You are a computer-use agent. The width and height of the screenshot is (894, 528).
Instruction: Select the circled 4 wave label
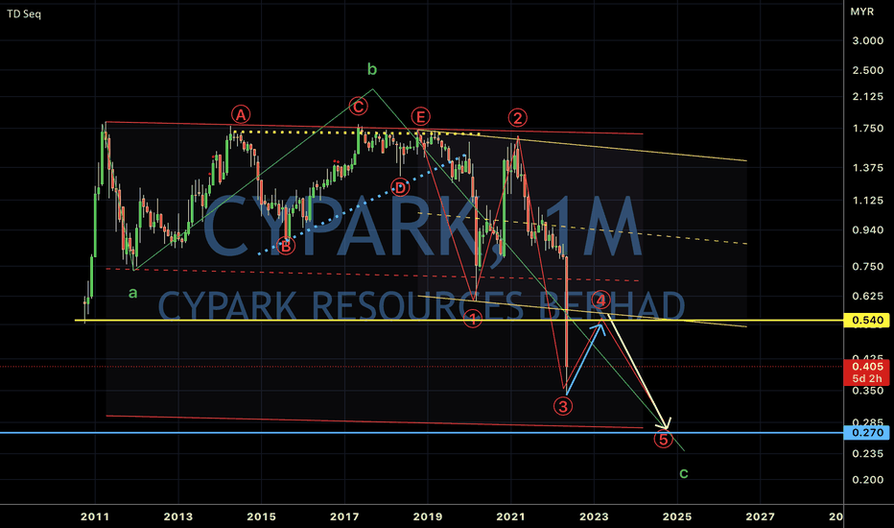600,300
